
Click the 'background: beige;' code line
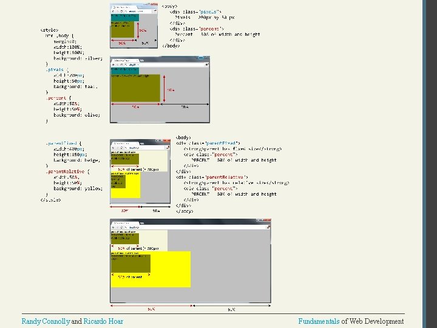(x=76, y=160)
